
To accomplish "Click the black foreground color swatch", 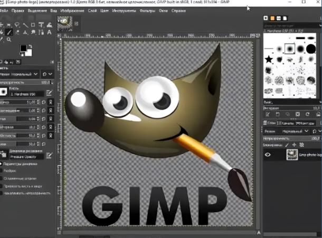I will [23, 48].
